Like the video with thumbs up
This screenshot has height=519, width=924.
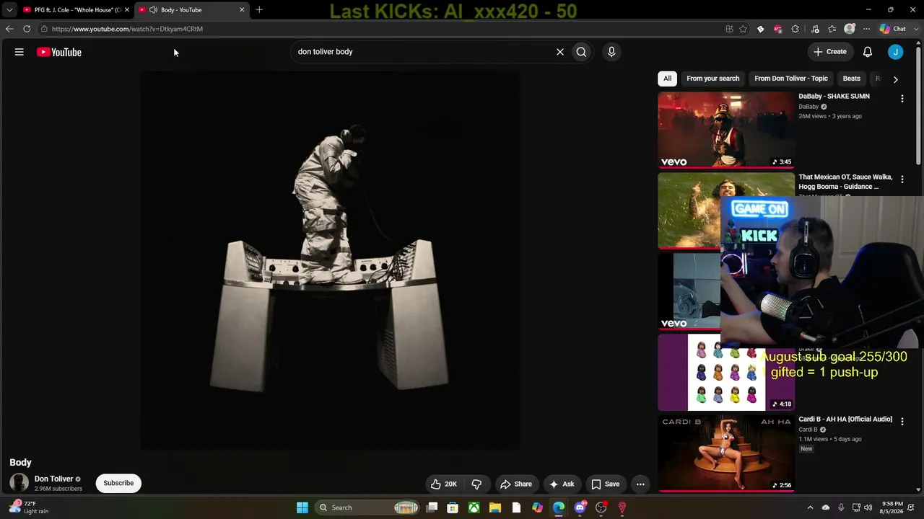tap(443, 484)
